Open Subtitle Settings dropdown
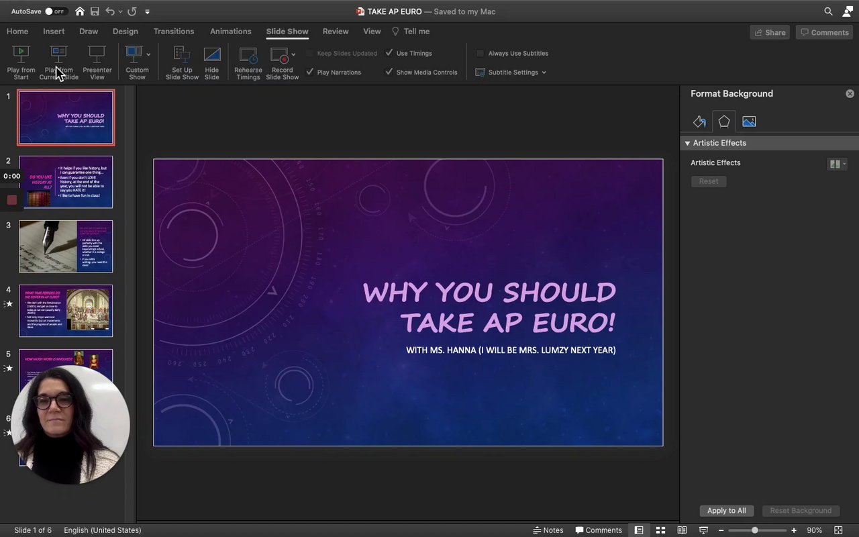The image size is (859, 537). point(511,72)
